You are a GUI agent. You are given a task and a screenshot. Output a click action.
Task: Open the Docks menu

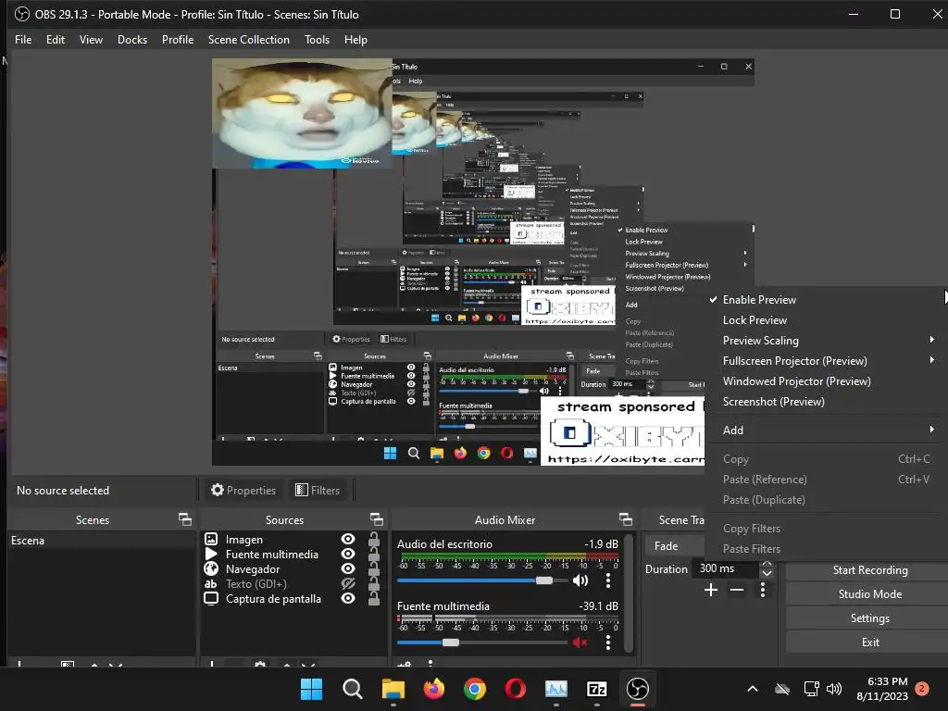click(132, 39)
